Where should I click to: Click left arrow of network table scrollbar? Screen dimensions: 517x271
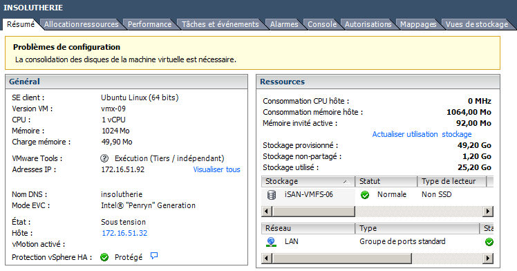point(267,258)
